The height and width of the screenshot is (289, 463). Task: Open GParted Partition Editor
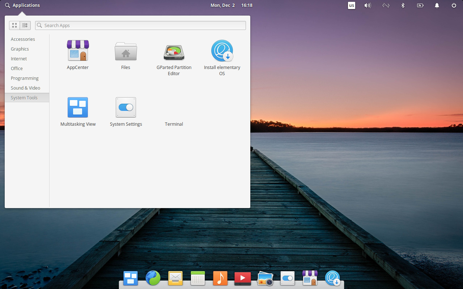(x=174, y=52)
